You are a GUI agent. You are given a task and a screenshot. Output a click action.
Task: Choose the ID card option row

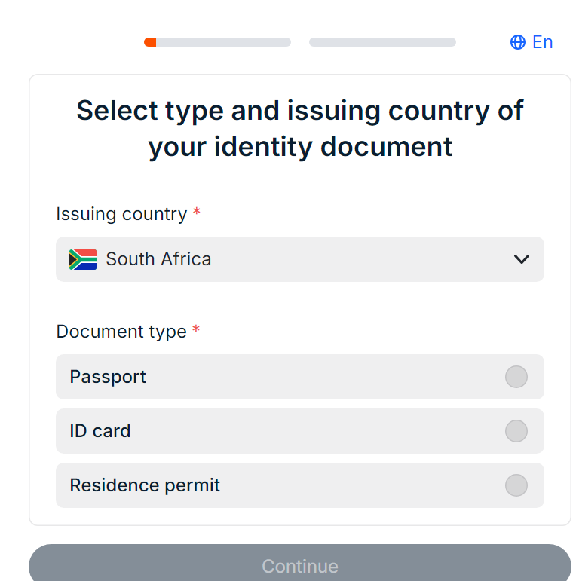(x=300, y=431)
